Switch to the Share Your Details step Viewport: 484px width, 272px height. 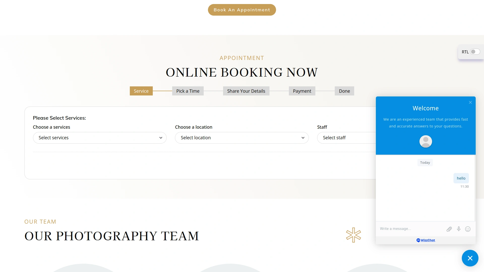(246, 91)
